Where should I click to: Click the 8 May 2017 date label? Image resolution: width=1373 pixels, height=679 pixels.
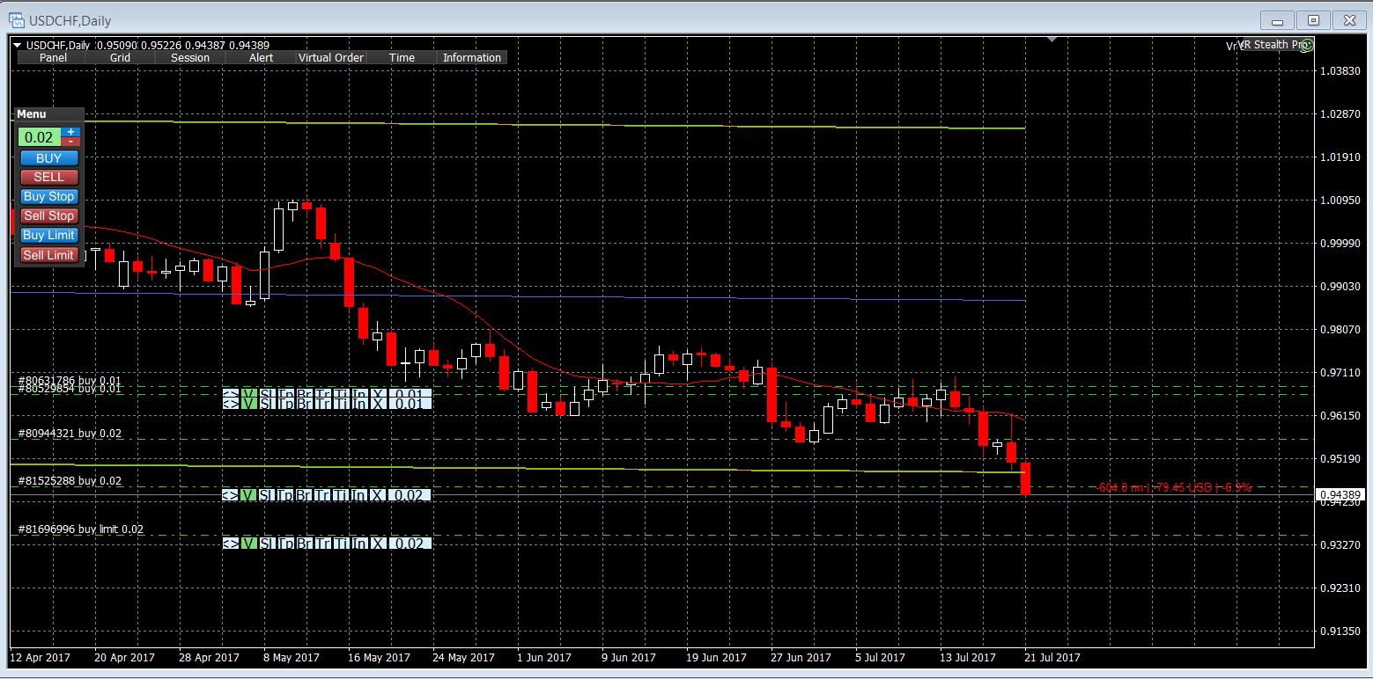291,657
